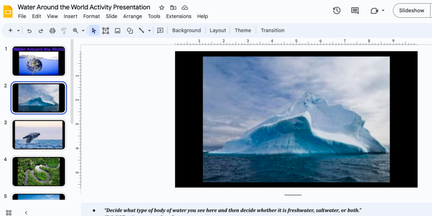
Task: Collapse the slide filmstrip panel
Action: tap(26, 213)
